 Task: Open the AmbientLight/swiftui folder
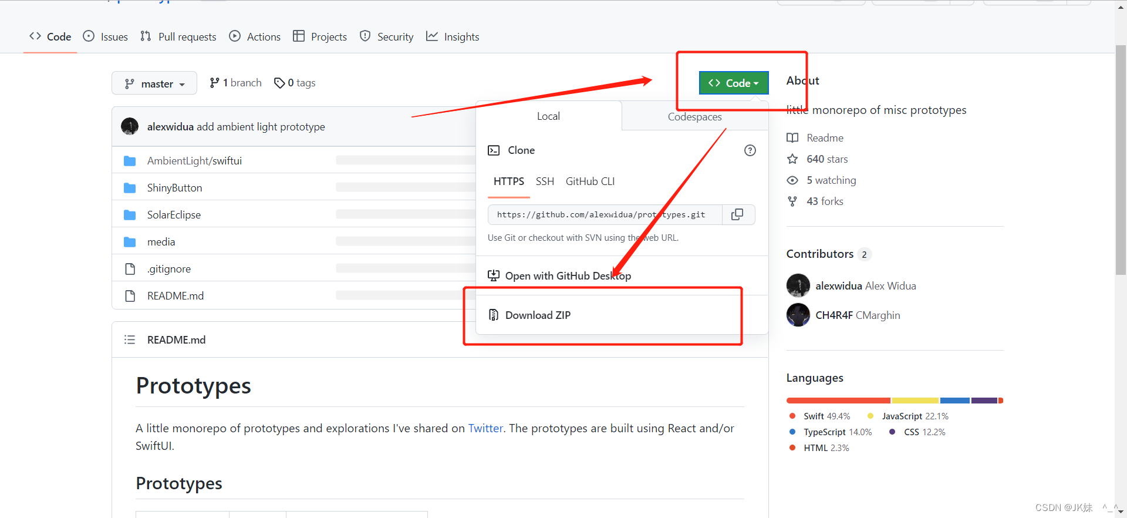click(x=194, y=161)
